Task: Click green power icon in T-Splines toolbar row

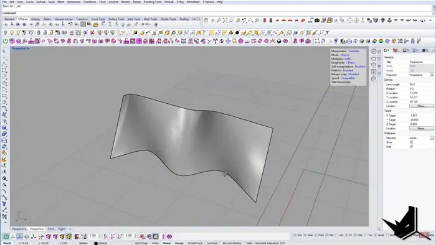Action: (5, 41)
